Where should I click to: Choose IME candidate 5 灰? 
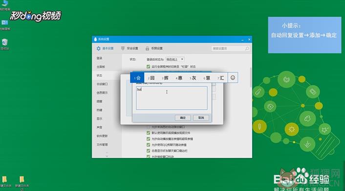193,78
